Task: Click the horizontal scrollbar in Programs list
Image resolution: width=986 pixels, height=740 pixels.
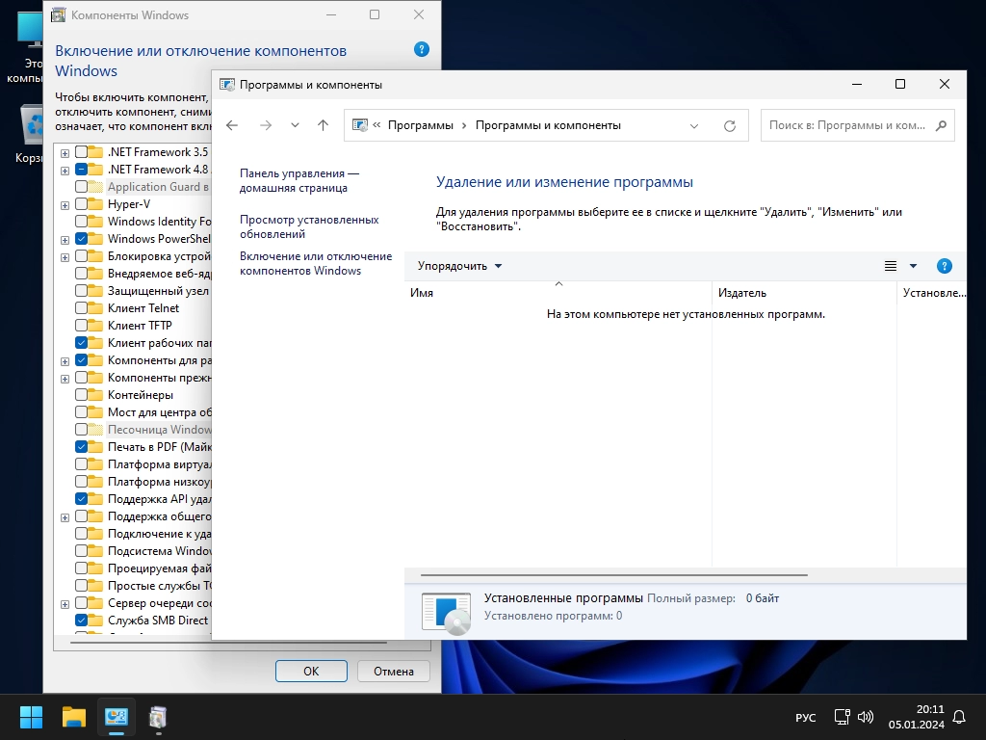Action: click(613, 575)
